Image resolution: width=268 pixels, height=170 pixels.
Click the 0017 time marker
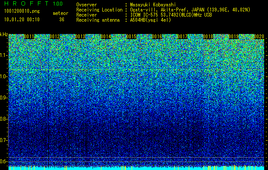click(182, 37)
